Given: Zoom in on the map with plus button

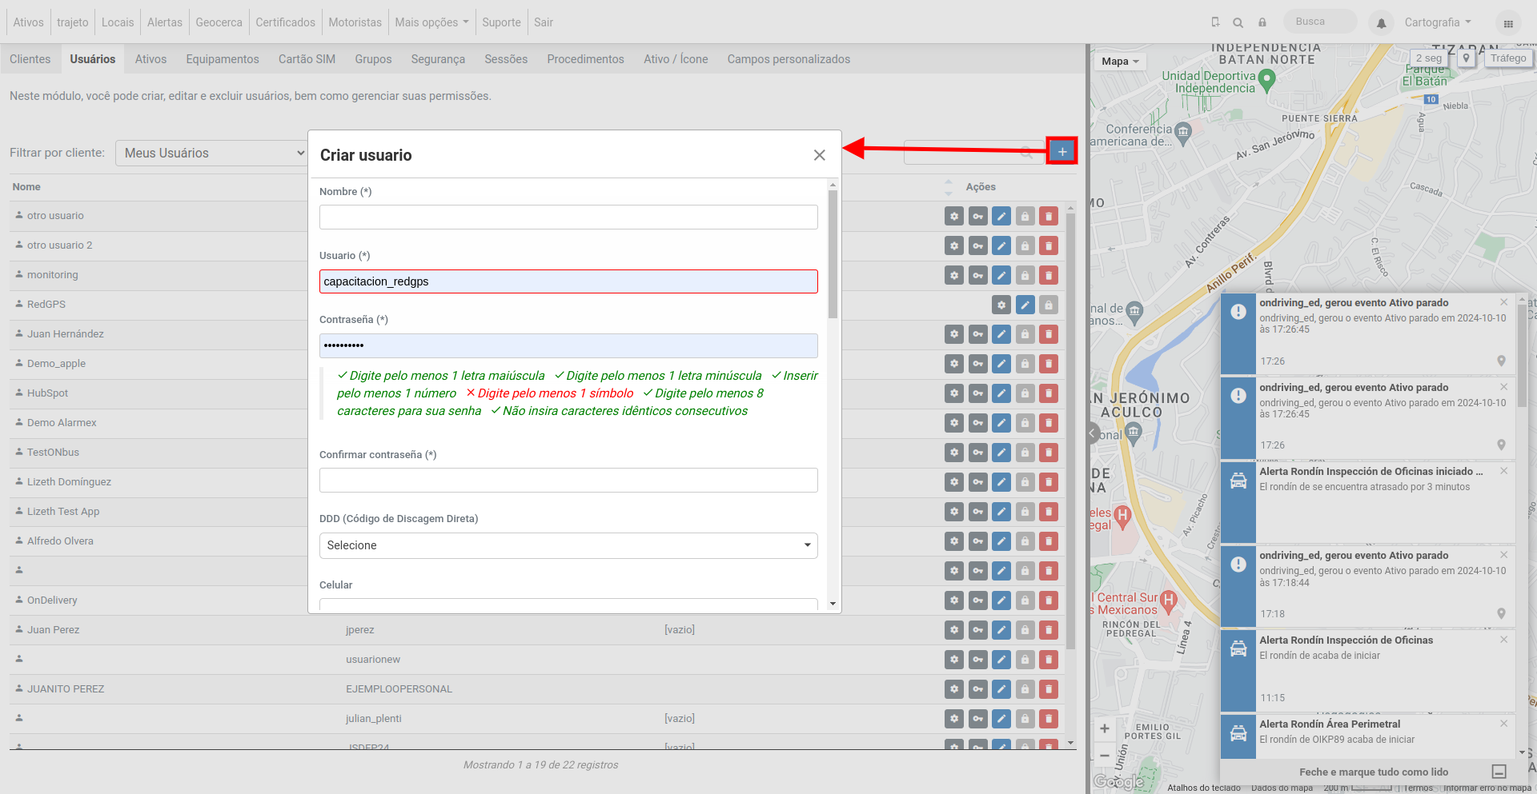Looking at the screenshot, I should [1105, 728].
